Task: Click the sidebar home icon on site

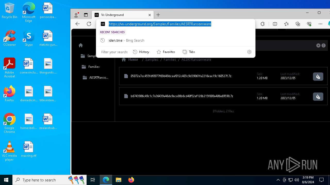Action: click(81, 45)
